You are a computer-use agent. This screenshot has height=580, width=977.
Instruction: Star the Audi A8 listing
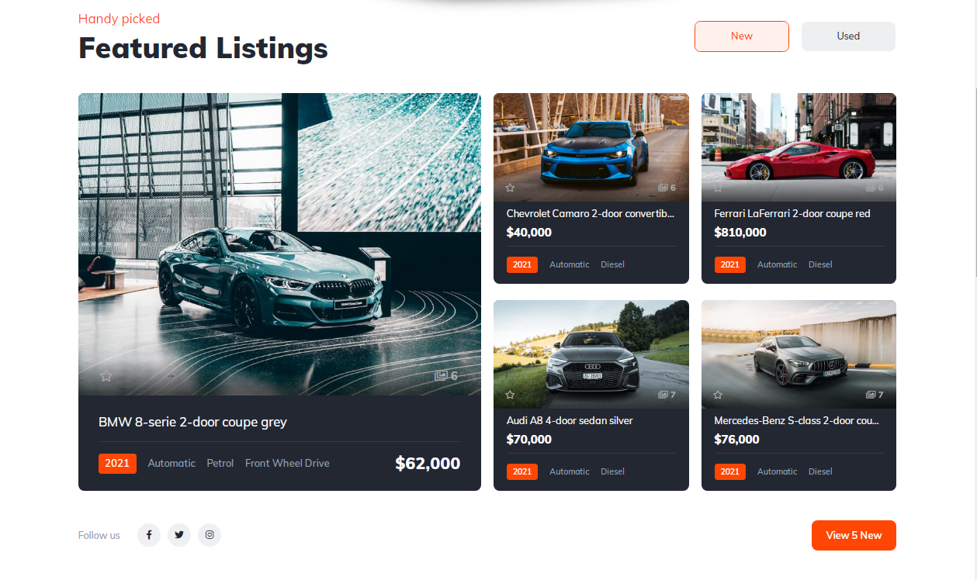(510, 395)
